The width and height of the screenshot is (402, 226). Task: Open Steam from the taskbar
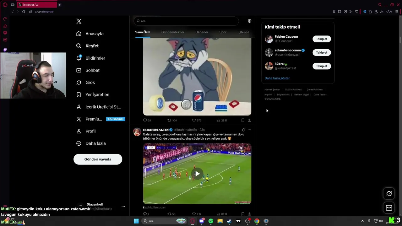(229, 221)
